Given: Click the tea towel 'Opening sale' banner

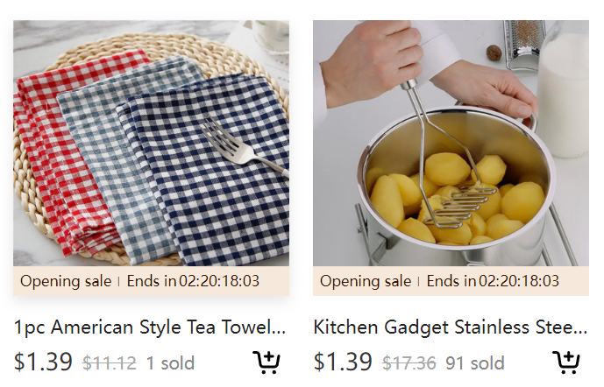Looking at the screenshot, I should point(66,281).
